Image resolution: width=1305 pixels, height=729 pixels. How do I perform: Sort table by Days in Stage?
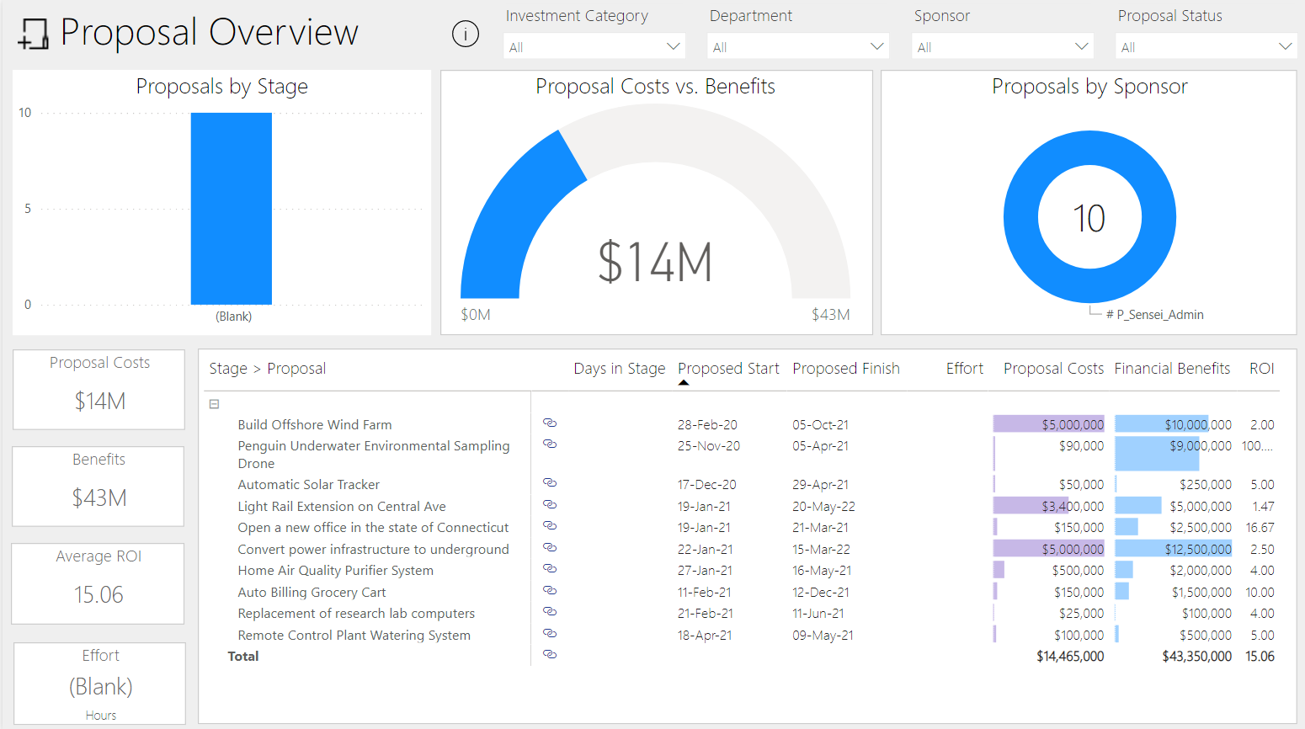pos(620,369)
